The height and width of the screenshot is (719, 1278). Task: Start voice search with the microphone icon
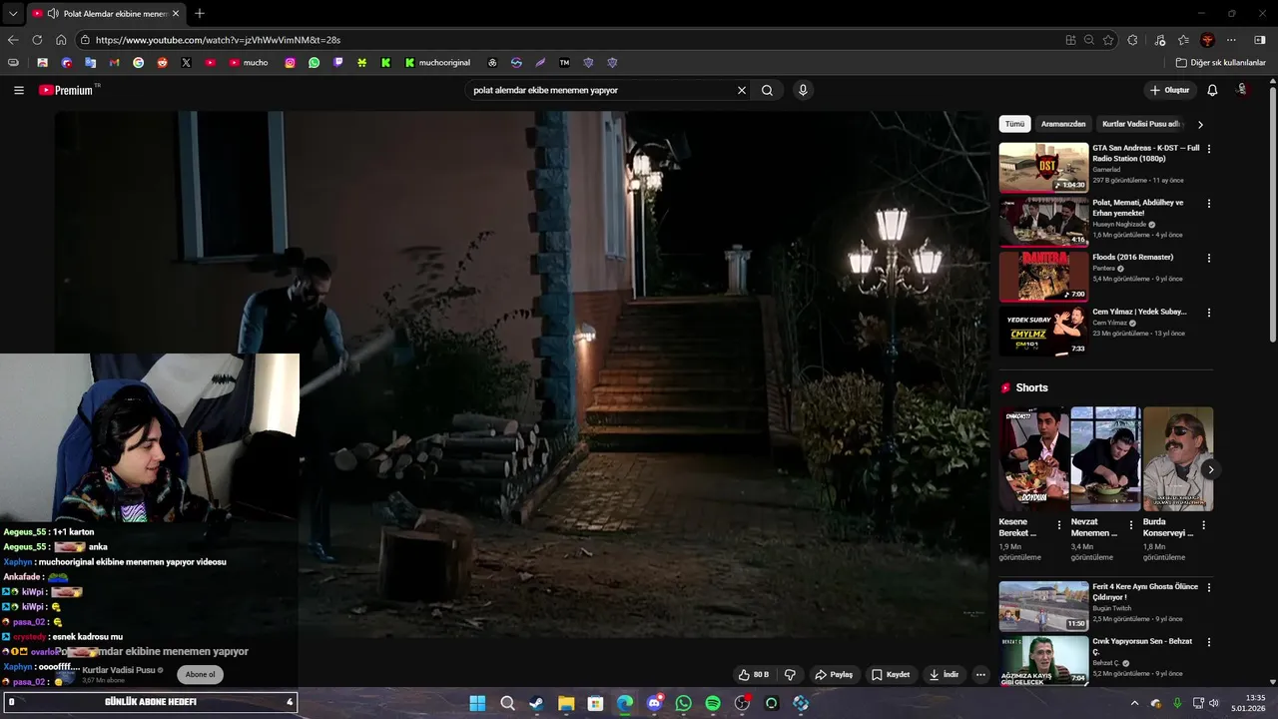tap(803, 90)
